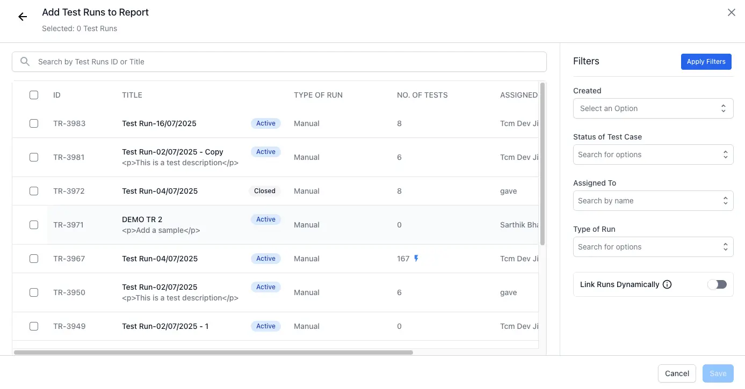The width and height of the screenshot is (745, 389).
Task: Expand the Type of Run dropdown
Action: (x=653, y=247)
